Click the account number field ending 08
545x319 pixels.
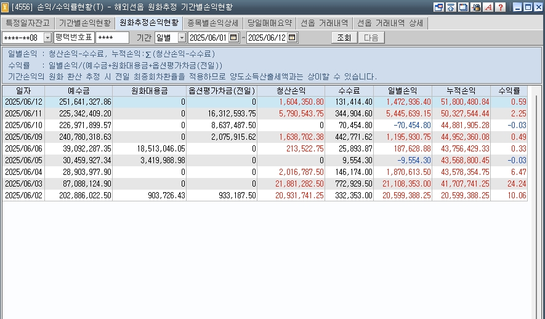click(23, 38)
